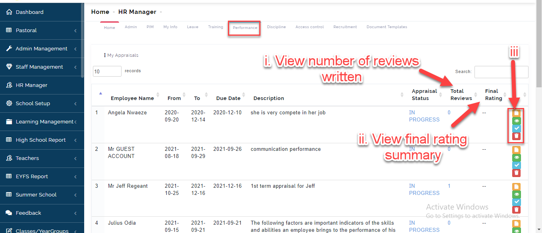The image size is (542, 233).
Task: Click orange document icon for Mr Jeff Regeant
Action: click(x=516, y=187)
